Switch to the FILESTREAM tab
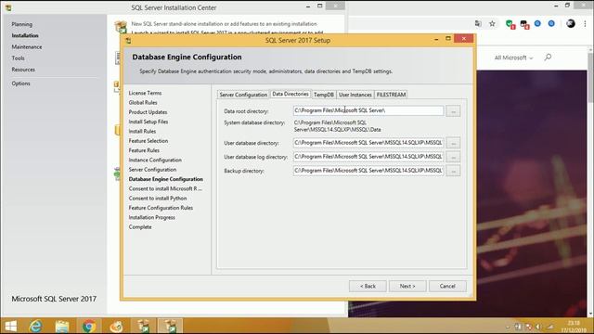 click(391, 95)
